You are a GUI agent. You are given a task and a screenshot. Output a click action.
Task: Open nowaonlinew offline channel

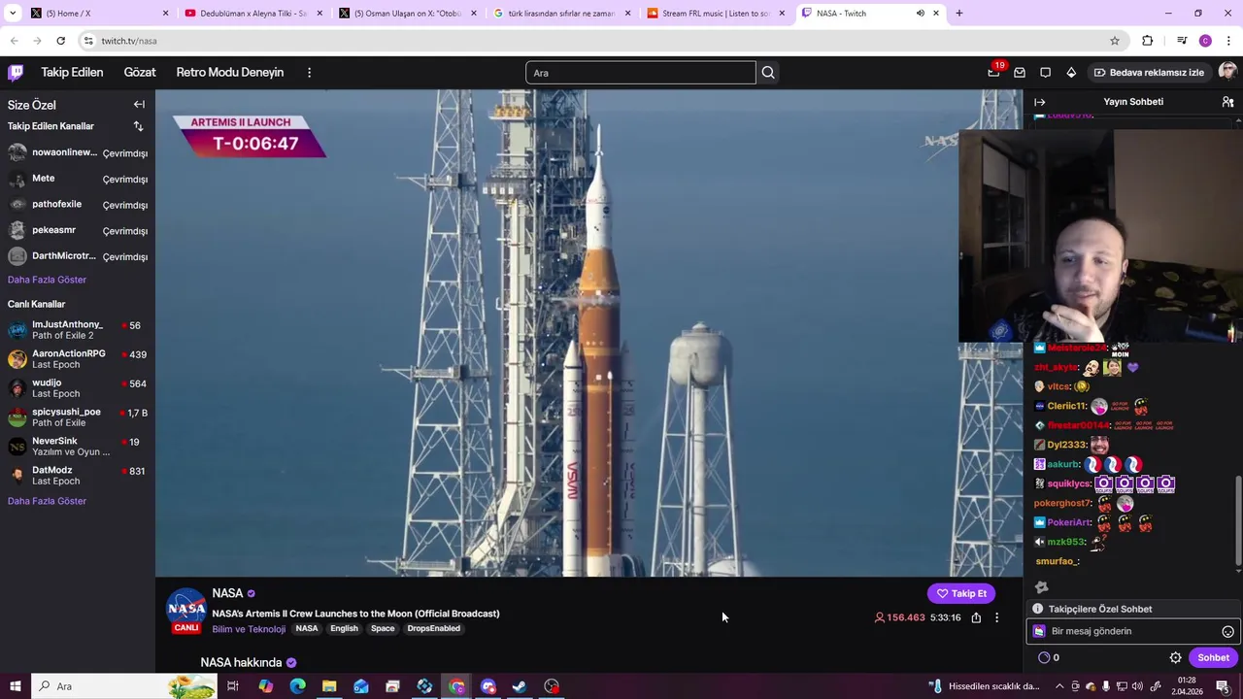click(78, 153)
